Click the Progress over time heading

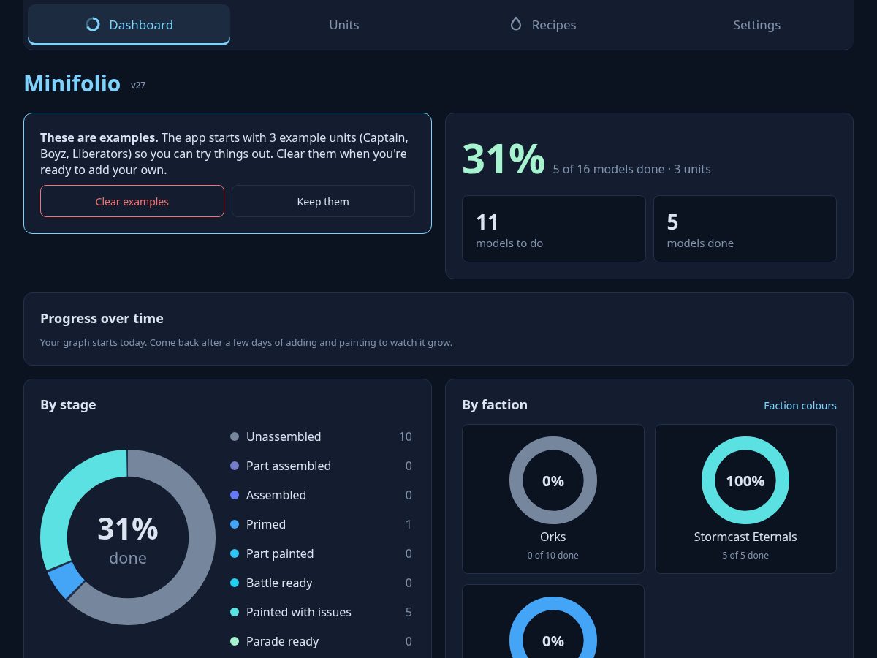pos(102,318)
